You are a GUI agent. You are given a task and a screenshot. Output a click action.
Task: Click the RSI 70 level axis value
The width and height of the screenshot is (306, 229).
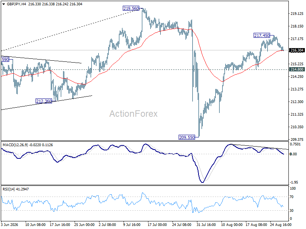(x=291, y=197)
